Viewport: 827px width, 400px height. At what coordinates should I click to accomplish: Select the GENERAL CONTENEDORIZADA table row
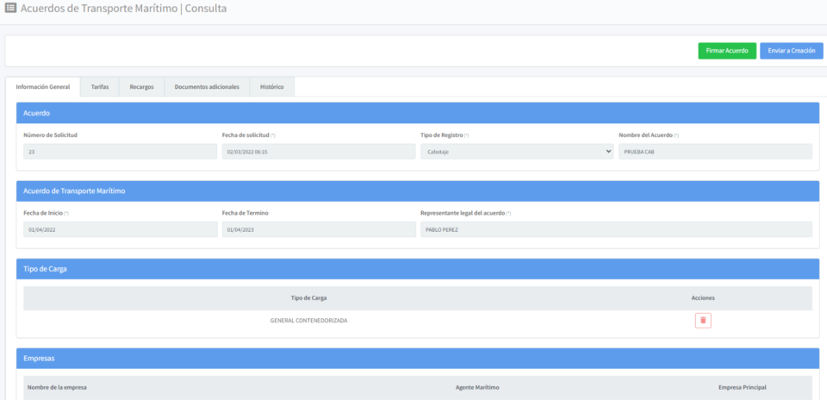308,321
